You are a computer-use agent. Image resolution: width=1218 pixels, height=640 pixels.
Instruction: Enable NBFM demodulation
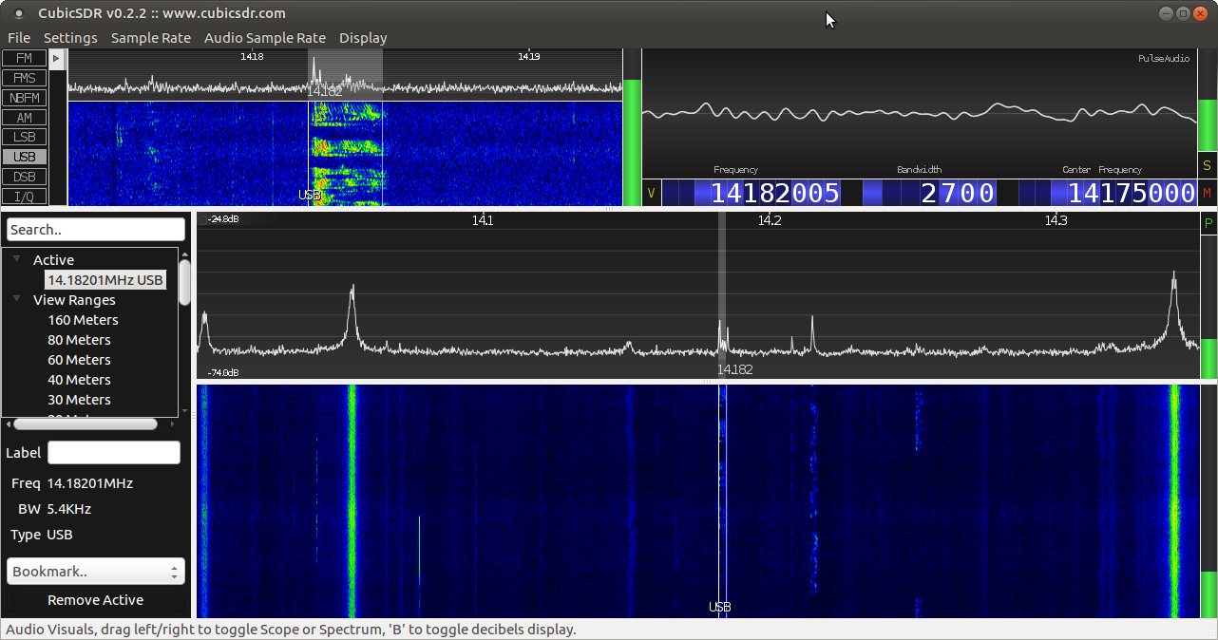24,97
